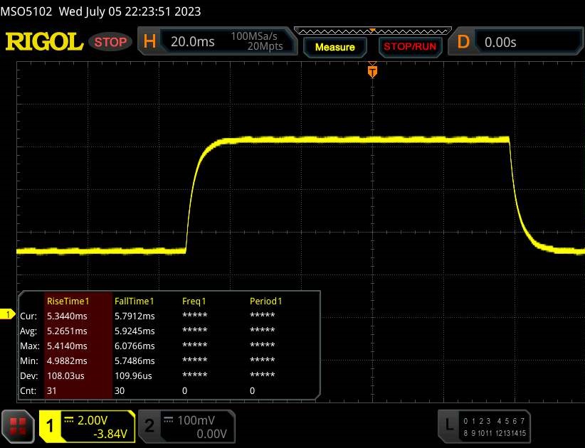Toggle channel 1 with the yellow label
Screen dimensions: 585x448
coord(51,425)
